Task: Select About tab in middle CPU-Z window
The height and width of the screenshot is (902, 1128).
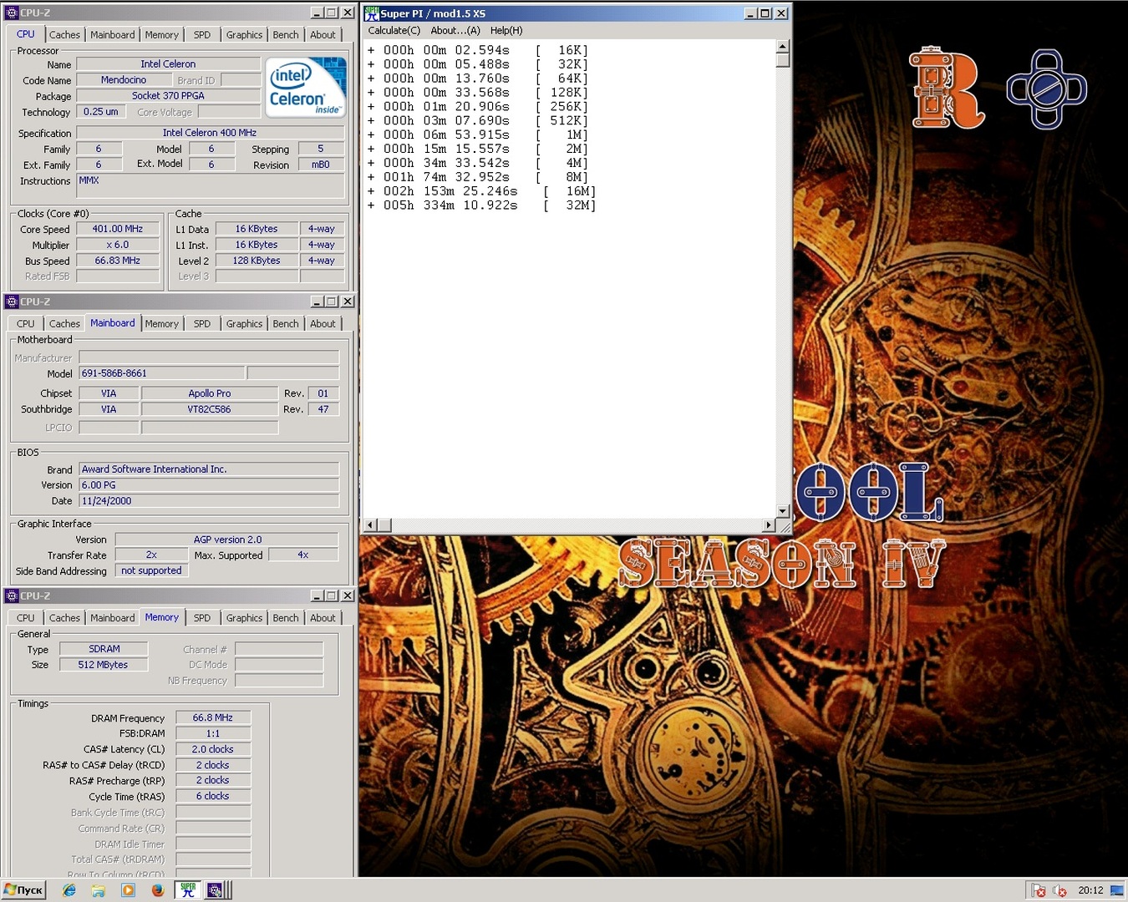Action: (323, 324)
